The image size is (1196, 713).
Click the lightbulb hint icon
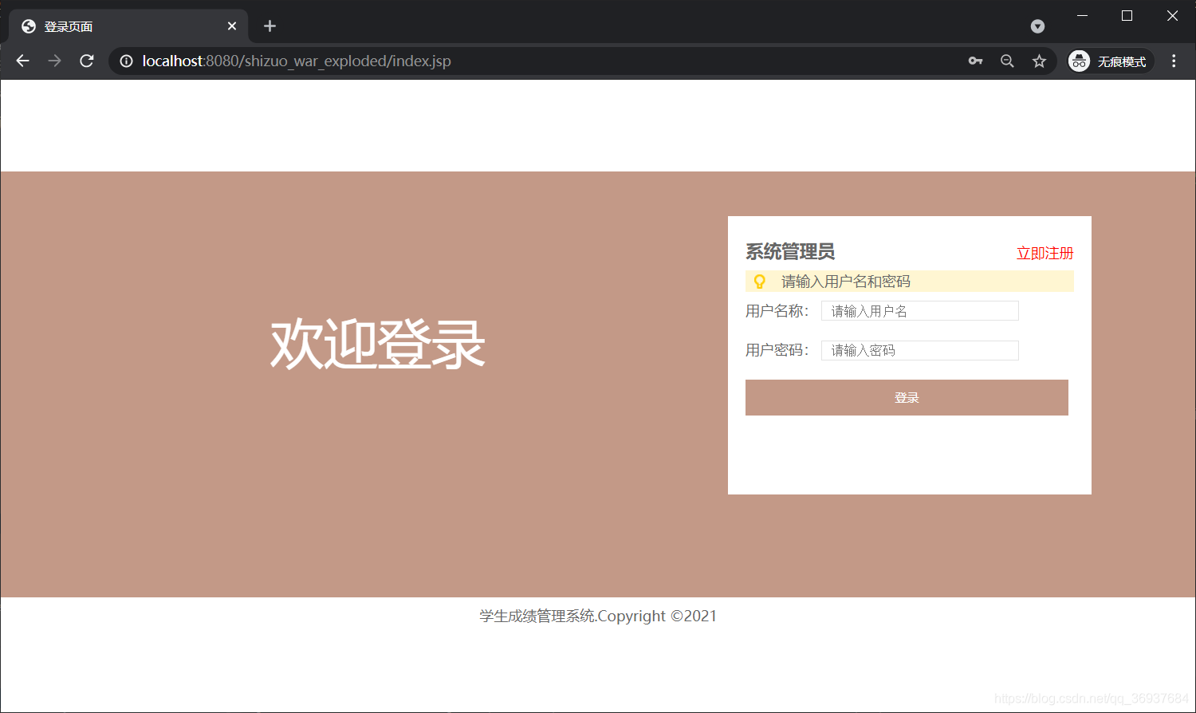(x=760, y=282)
